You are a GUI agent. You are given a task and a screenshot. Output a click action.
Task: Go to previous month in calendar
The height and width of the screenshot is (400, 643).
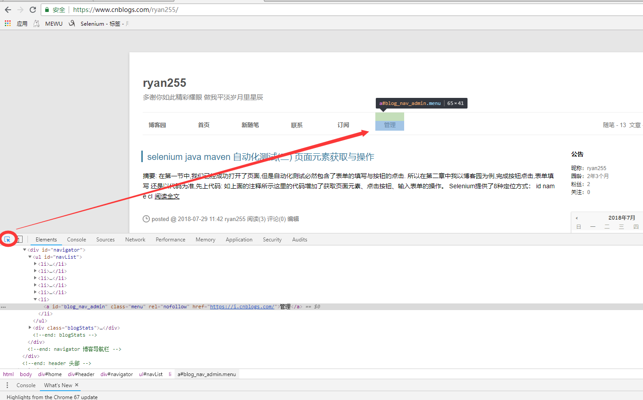[x=577, y=218]
